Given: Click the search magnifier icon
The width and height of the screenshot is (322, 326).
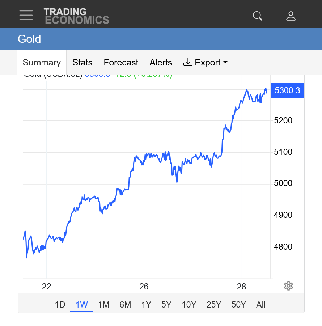Looking at the screenshot, I should 258,16.
